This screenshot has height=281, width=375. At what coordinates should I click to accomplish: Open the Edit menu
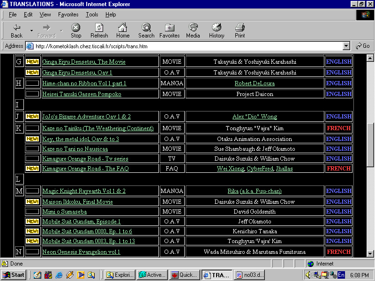[x=28, y=15]
